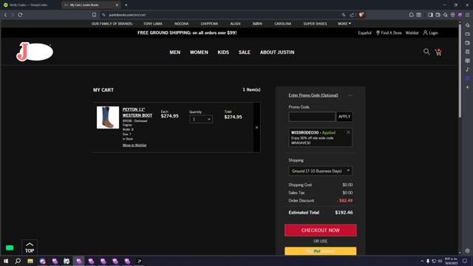Click the APPLY promo button
Viewport: 473px width, 266px height.
[x=344, y=117]
